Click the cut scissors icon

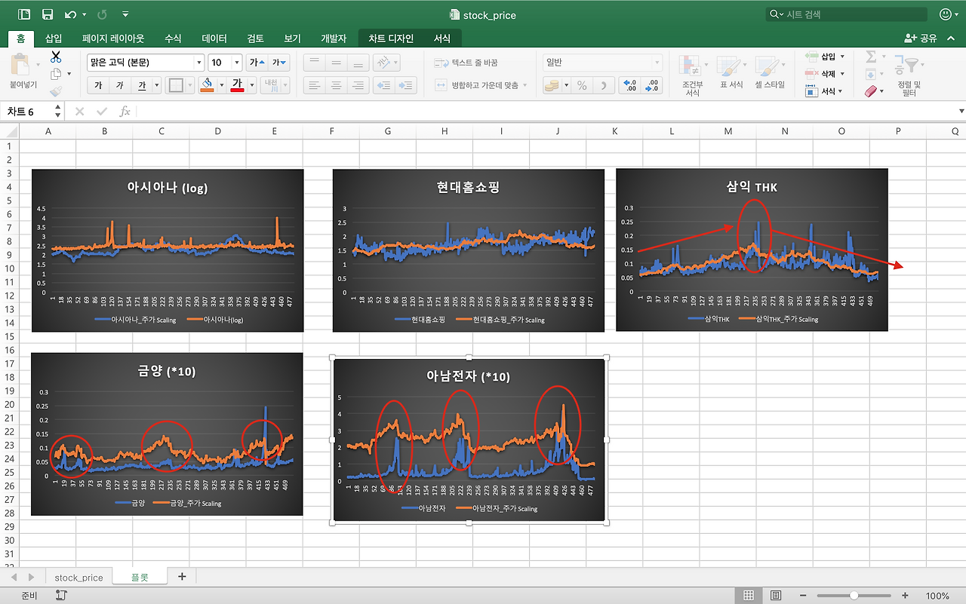point(55,57)
